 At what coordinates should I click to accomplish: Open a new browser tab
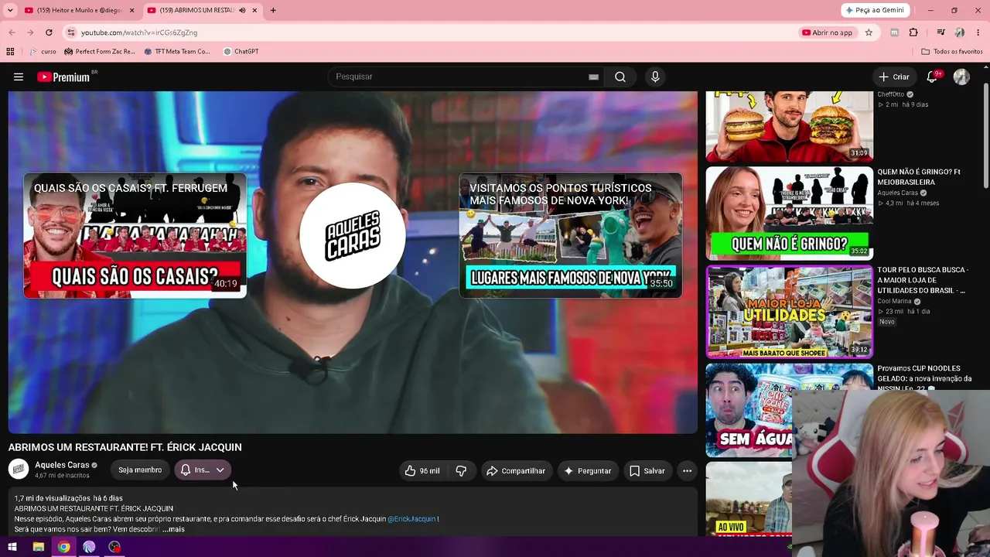click(273, 10)
